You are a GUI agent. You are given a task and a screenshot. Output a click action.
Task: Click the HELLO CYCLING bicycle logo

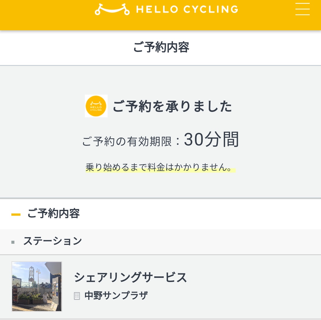pyautogui.click(x=112, y=9)
